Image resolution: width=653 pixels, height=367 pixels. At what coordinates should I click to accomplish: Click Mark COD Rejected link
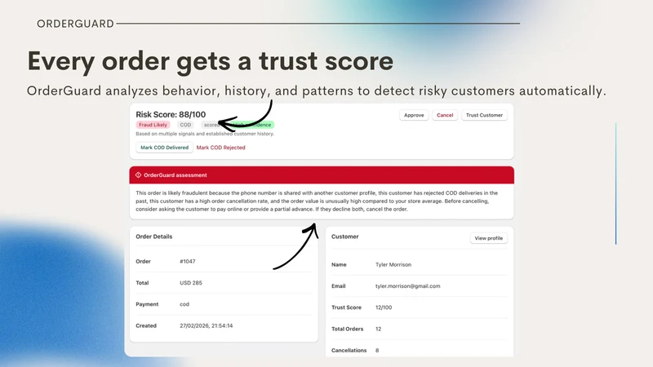click(220, 148)
